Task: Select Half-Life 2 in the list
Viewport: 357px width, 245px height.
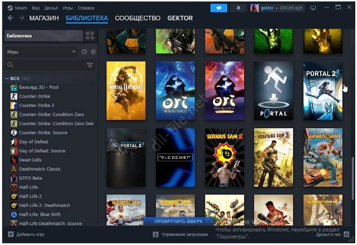Action: 30,196
